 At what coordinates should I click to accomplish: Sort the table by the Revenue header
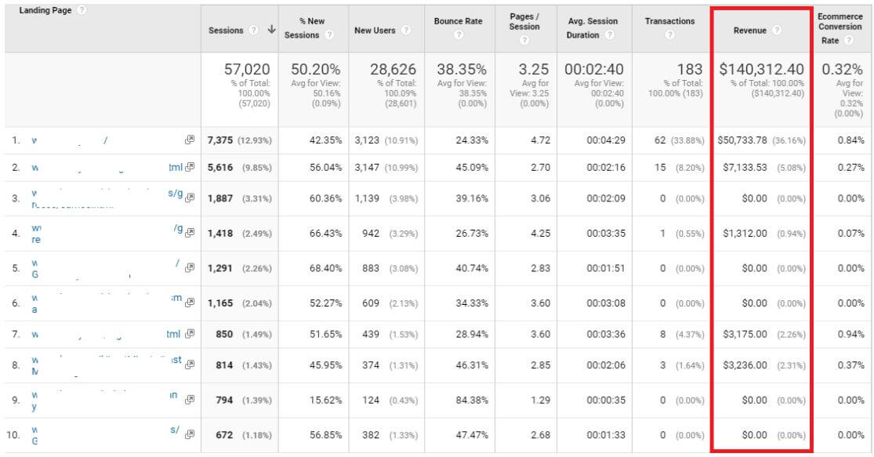point(750,31)
